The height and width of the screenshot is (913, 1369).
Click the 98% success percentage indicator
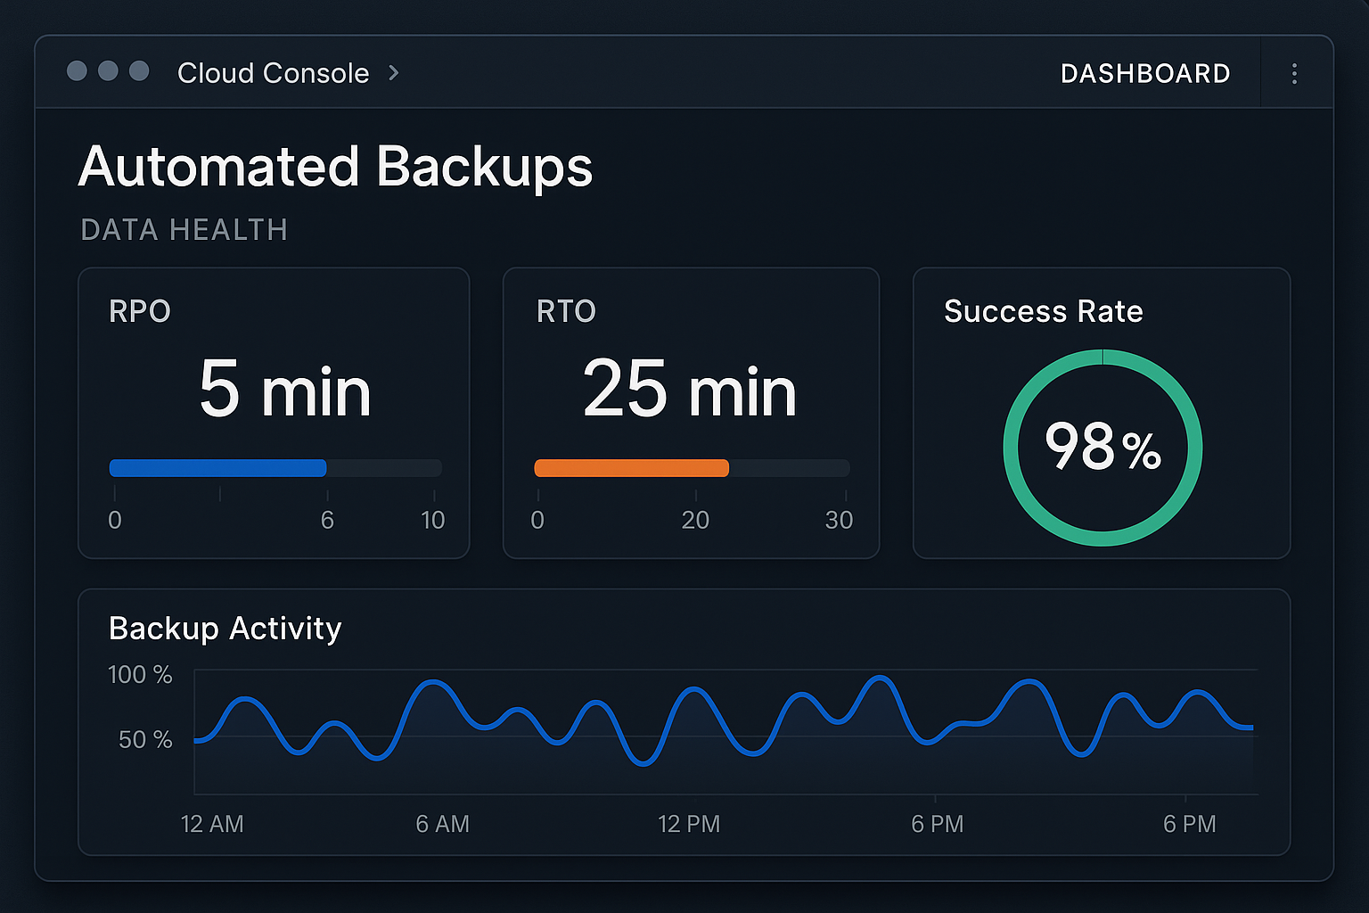[x=1102, y=446]
